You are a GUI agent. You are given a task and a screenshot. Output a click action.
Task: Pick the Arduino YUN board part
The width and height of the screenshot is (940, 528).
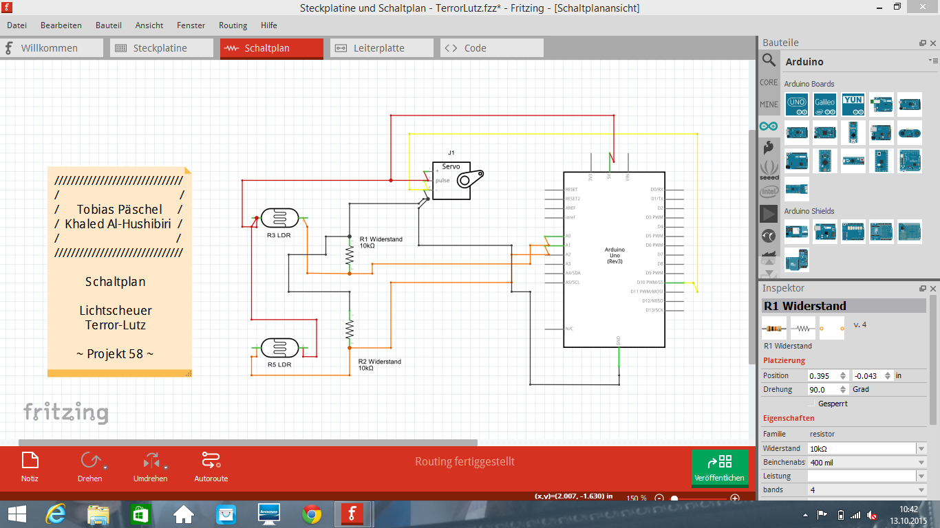coord(853,104)
